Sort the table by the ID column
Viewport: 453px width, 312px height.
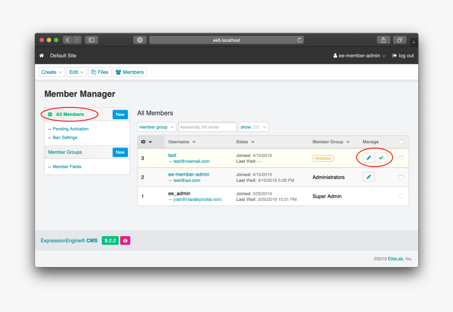(146, 142)
